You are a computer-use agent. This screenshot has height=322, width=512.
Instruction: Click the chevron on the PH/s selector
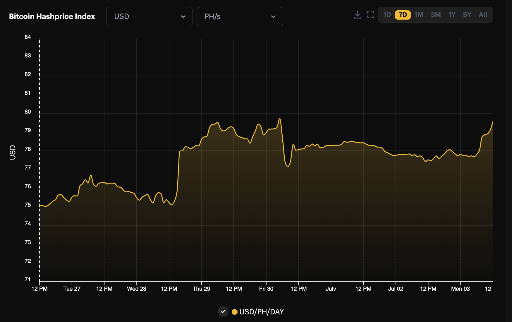coord(274,17)
